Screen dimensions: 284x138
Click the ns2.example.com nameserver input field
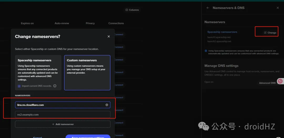(x=63, y=115)
